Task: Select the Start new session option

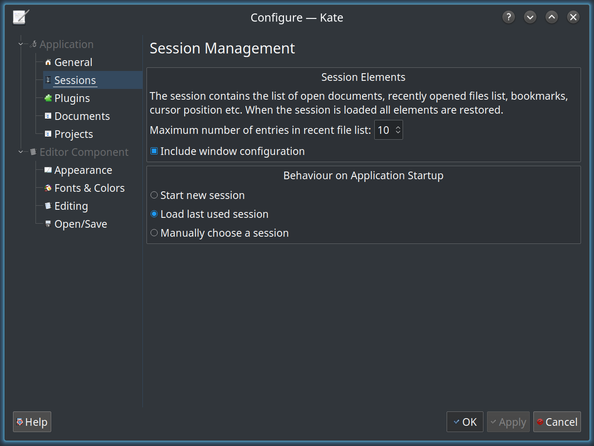Action: point(154,195)
